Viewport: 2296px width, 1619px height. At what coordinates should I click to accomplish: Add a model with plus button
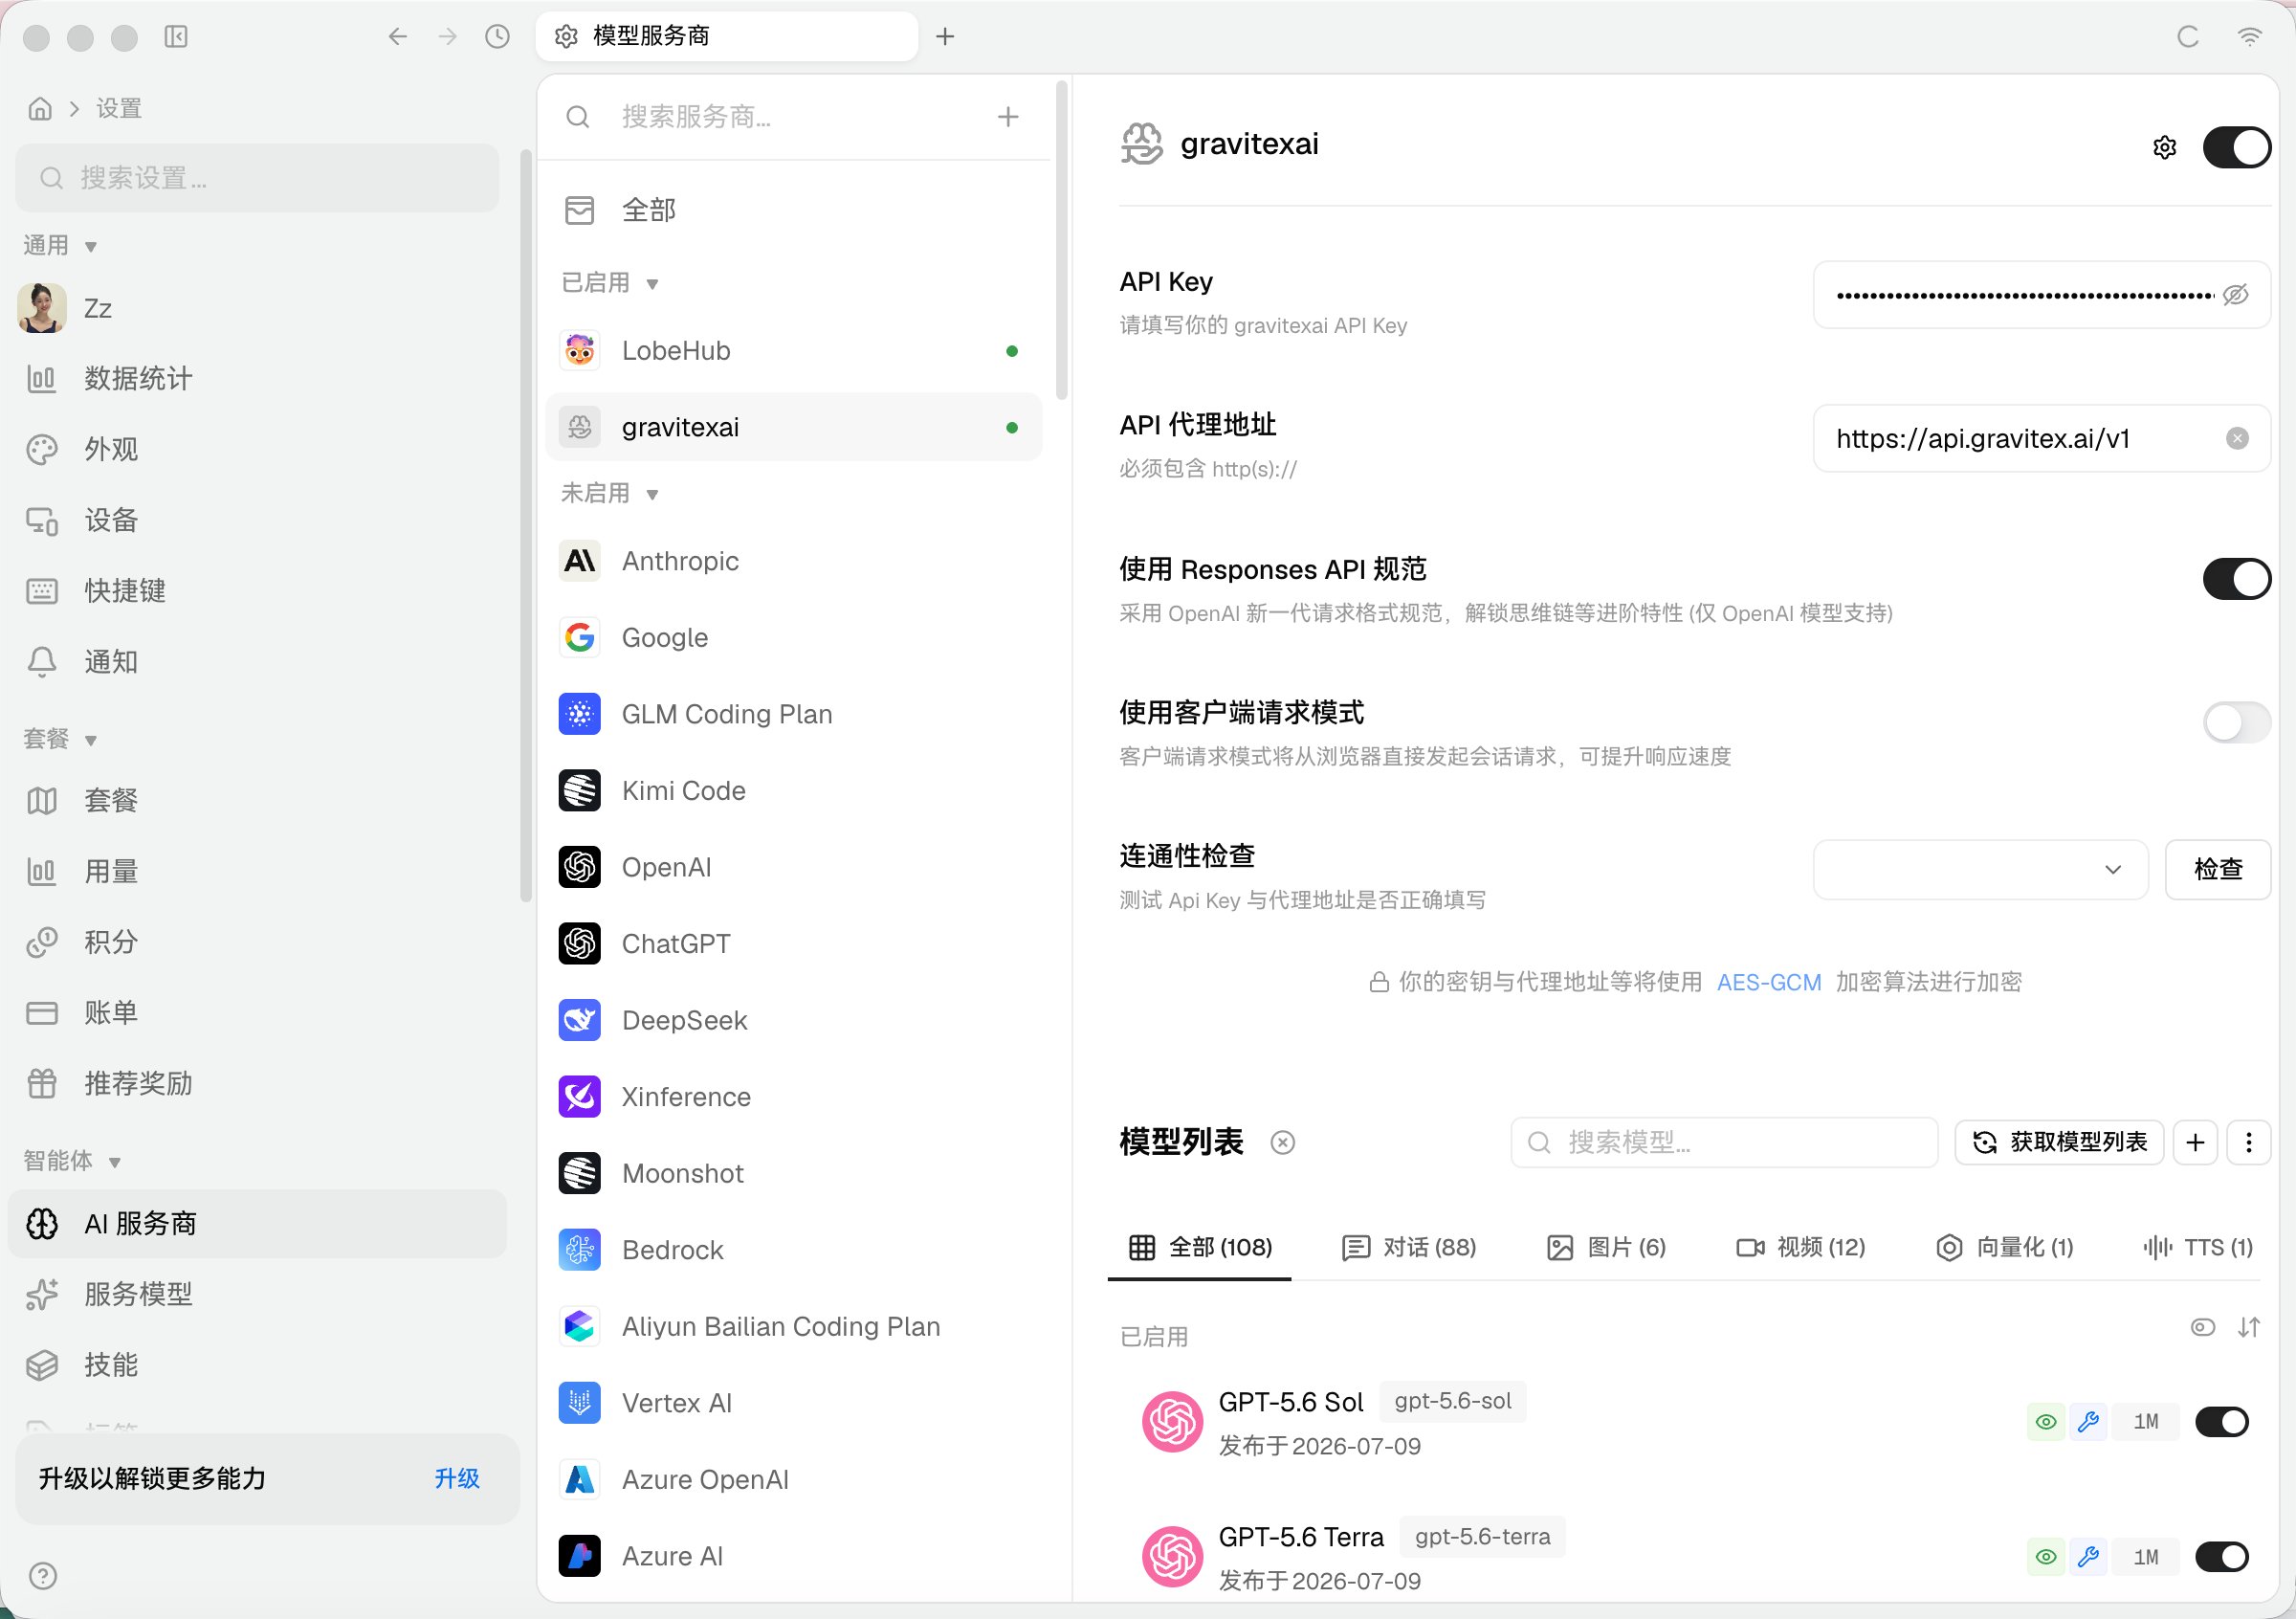click(2195, 1142)
